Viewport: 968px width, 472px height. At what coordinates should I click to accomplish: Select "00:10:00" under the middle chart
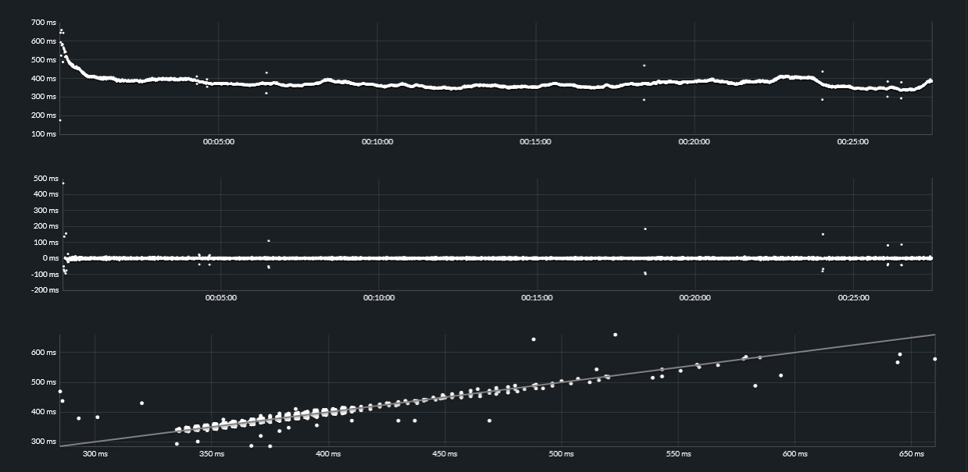click(378, 298)
